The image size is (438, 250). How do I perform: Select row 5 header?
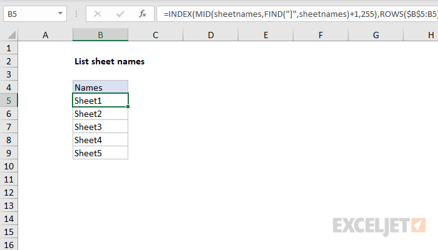pos(9,101)
